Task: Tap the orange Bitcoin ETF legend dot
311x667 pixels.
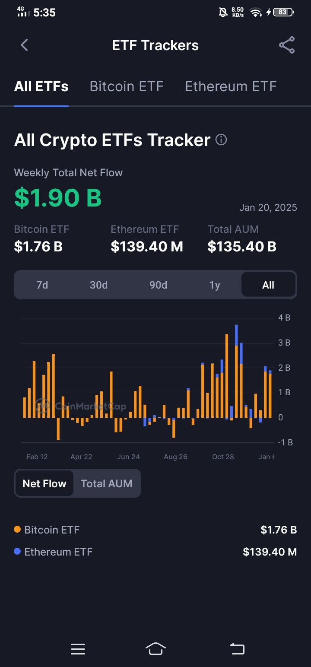Action: coord(17,529)
